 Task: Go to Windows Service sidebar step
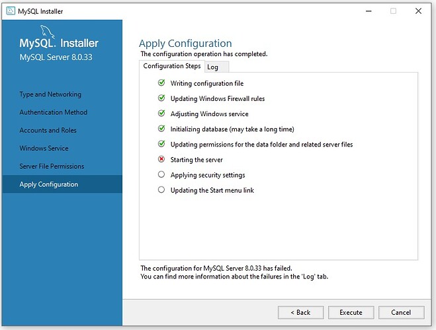tap(44, 148)
